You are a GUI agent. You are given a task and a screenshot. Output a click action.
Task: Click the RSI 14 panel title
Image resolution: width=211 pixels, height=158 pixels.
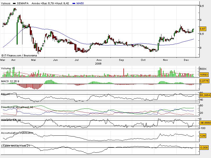tap(5, 94)
